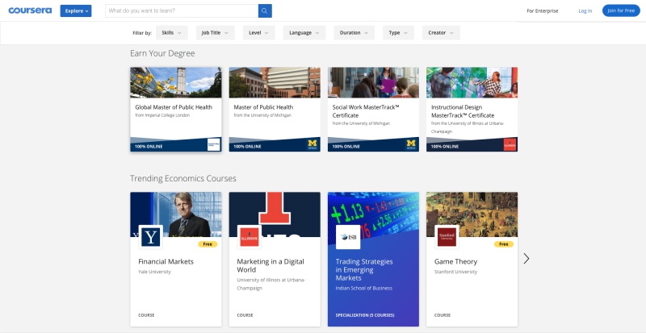The height and width of the screenshot is (333, 646).
Task: Click the Free badge on Financial Markets
Action: coord(208,244)
